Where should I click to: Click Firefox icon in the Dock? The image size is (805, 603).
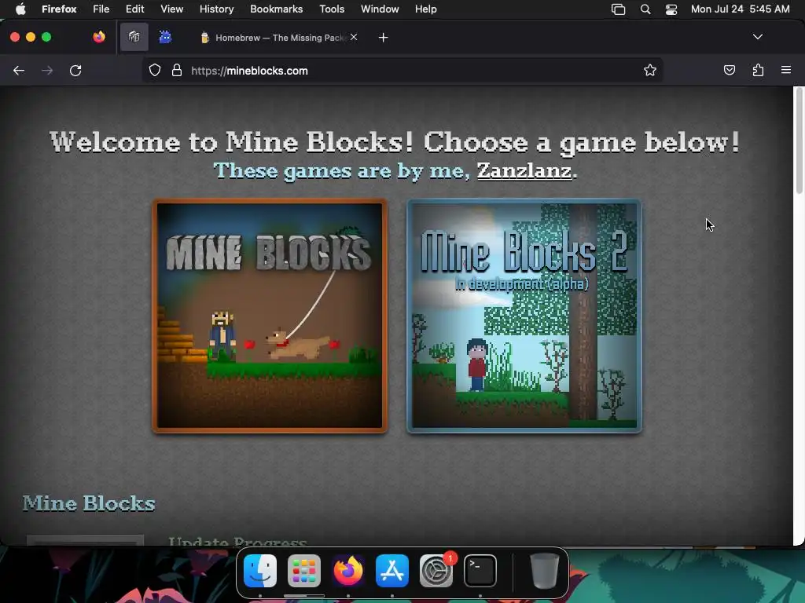pos(348,571)
